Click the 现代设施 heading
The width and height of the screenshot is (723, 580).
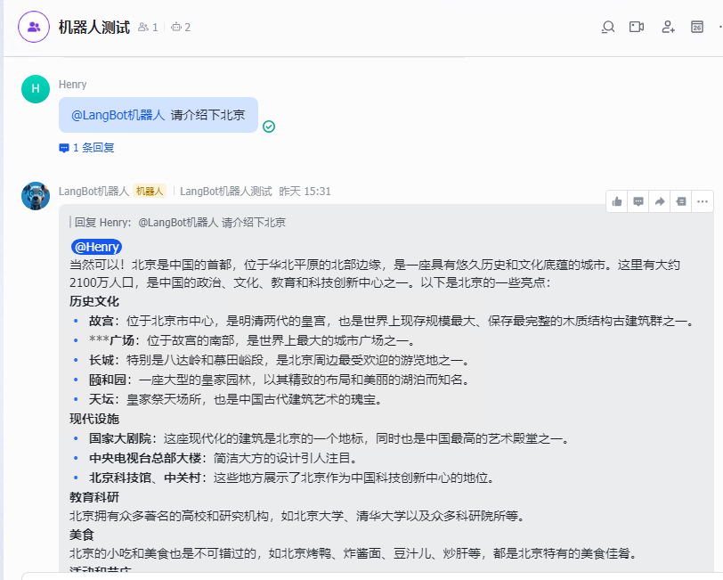[x=94, y=419]
